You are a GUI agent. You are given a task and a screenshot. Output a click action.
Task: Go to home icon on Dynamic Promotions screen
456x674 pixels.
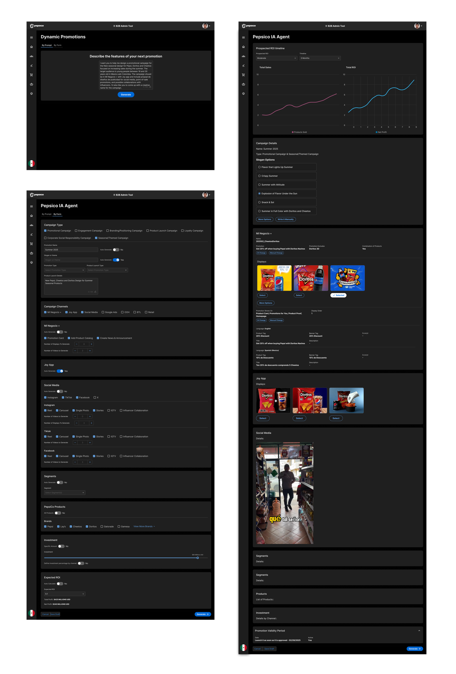click(31, 47)
